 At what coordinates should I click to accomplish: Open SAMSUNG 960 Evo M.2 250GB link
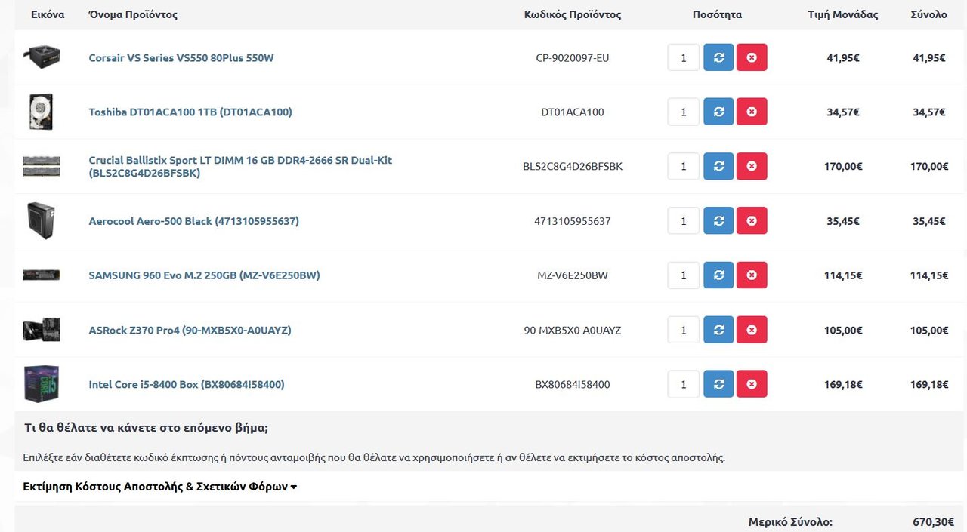point(204,275)
